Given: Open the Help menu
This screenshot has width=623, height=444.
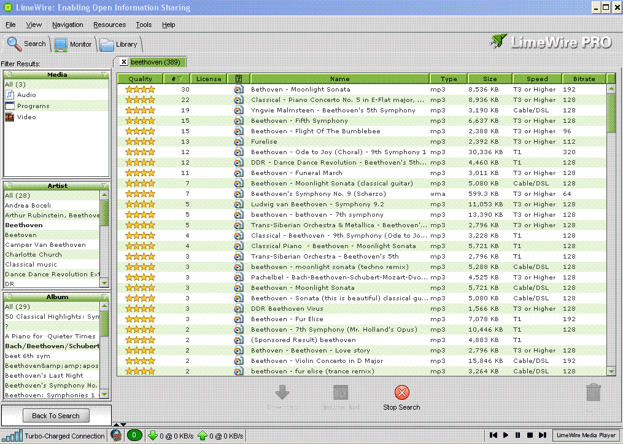Looking at the screenshot, I should tap(168, 25).
